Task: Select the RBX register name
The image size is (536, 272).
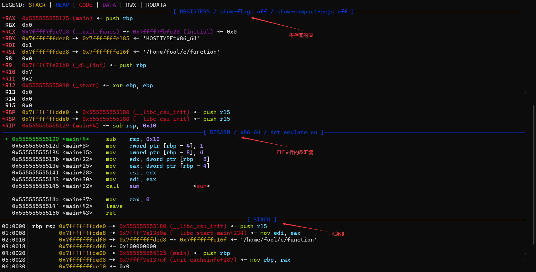Action: click(x=10, y=25)
